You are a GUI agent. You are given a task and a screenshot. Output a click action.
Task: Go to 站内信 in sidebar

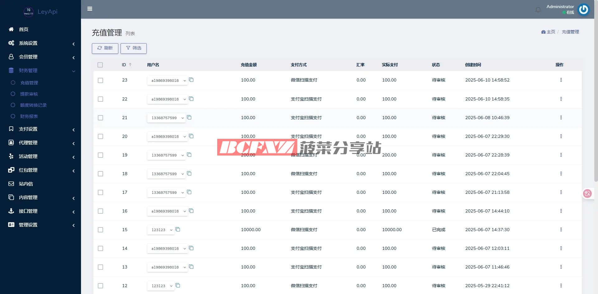(26, 184)
